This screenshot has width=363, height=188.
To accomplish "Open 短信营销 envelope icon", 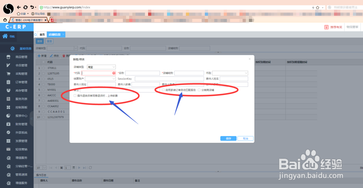I will 8,149.
